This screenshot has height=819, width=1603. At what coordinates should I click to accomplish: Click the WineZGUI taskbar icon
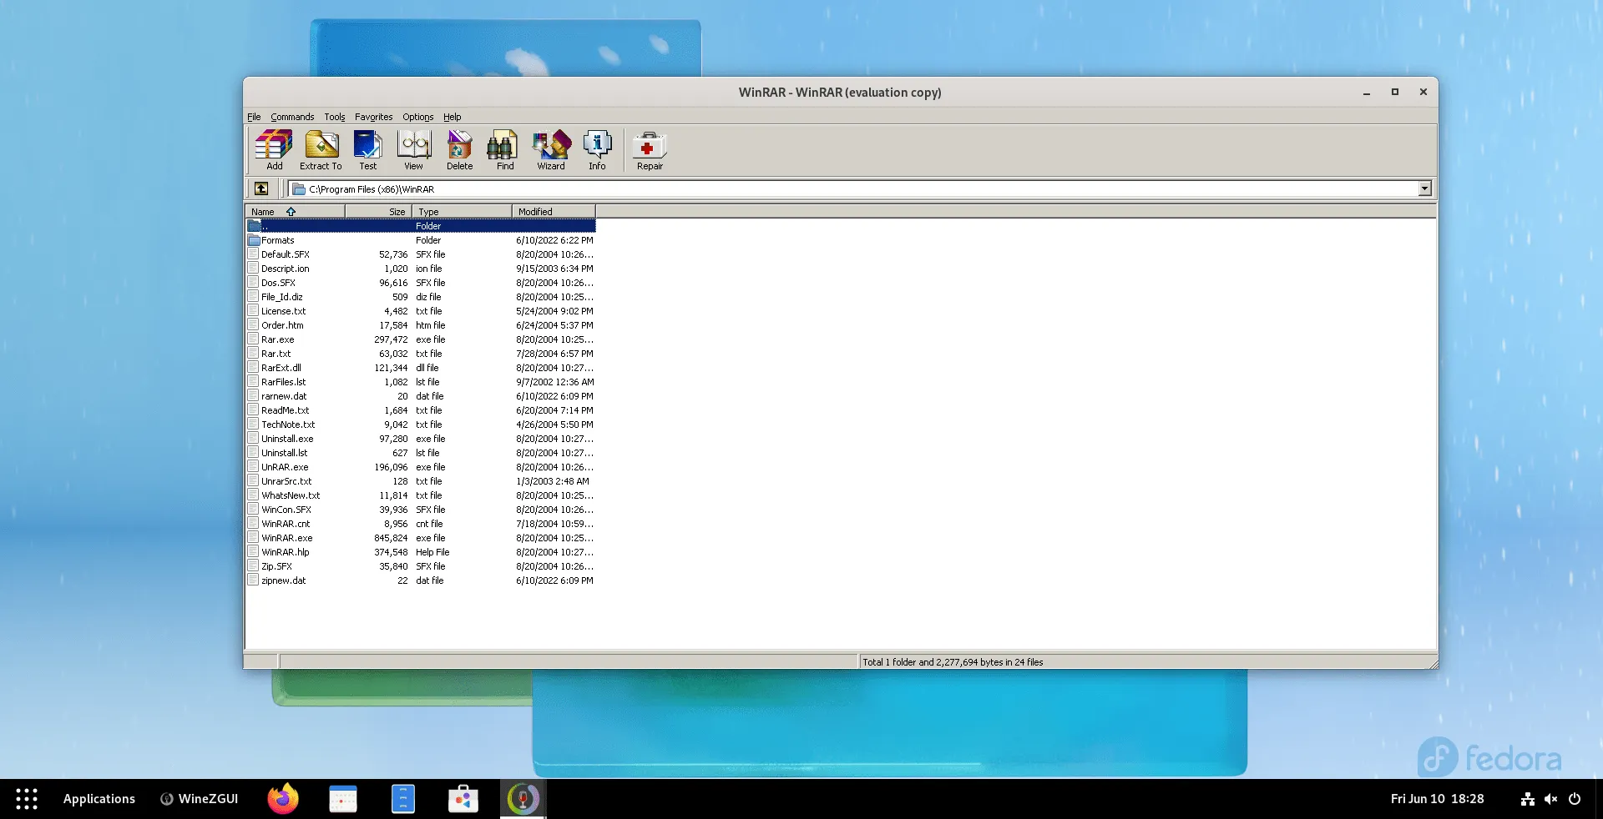[x=199, y=798]
